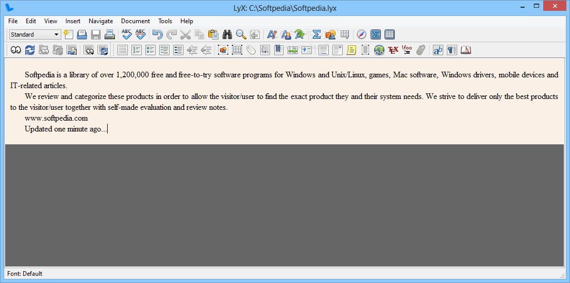Toggle continuous spellcheck (ABC with red underline)
This screenshot has height=283, width=570.
[140, 35]
